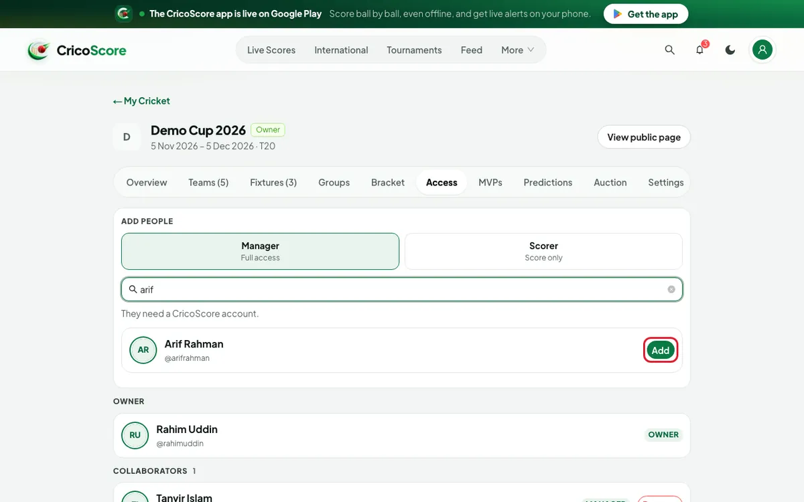Select the Access tab
The height and width of the screenshot is (502, 804).
[442, 182]
